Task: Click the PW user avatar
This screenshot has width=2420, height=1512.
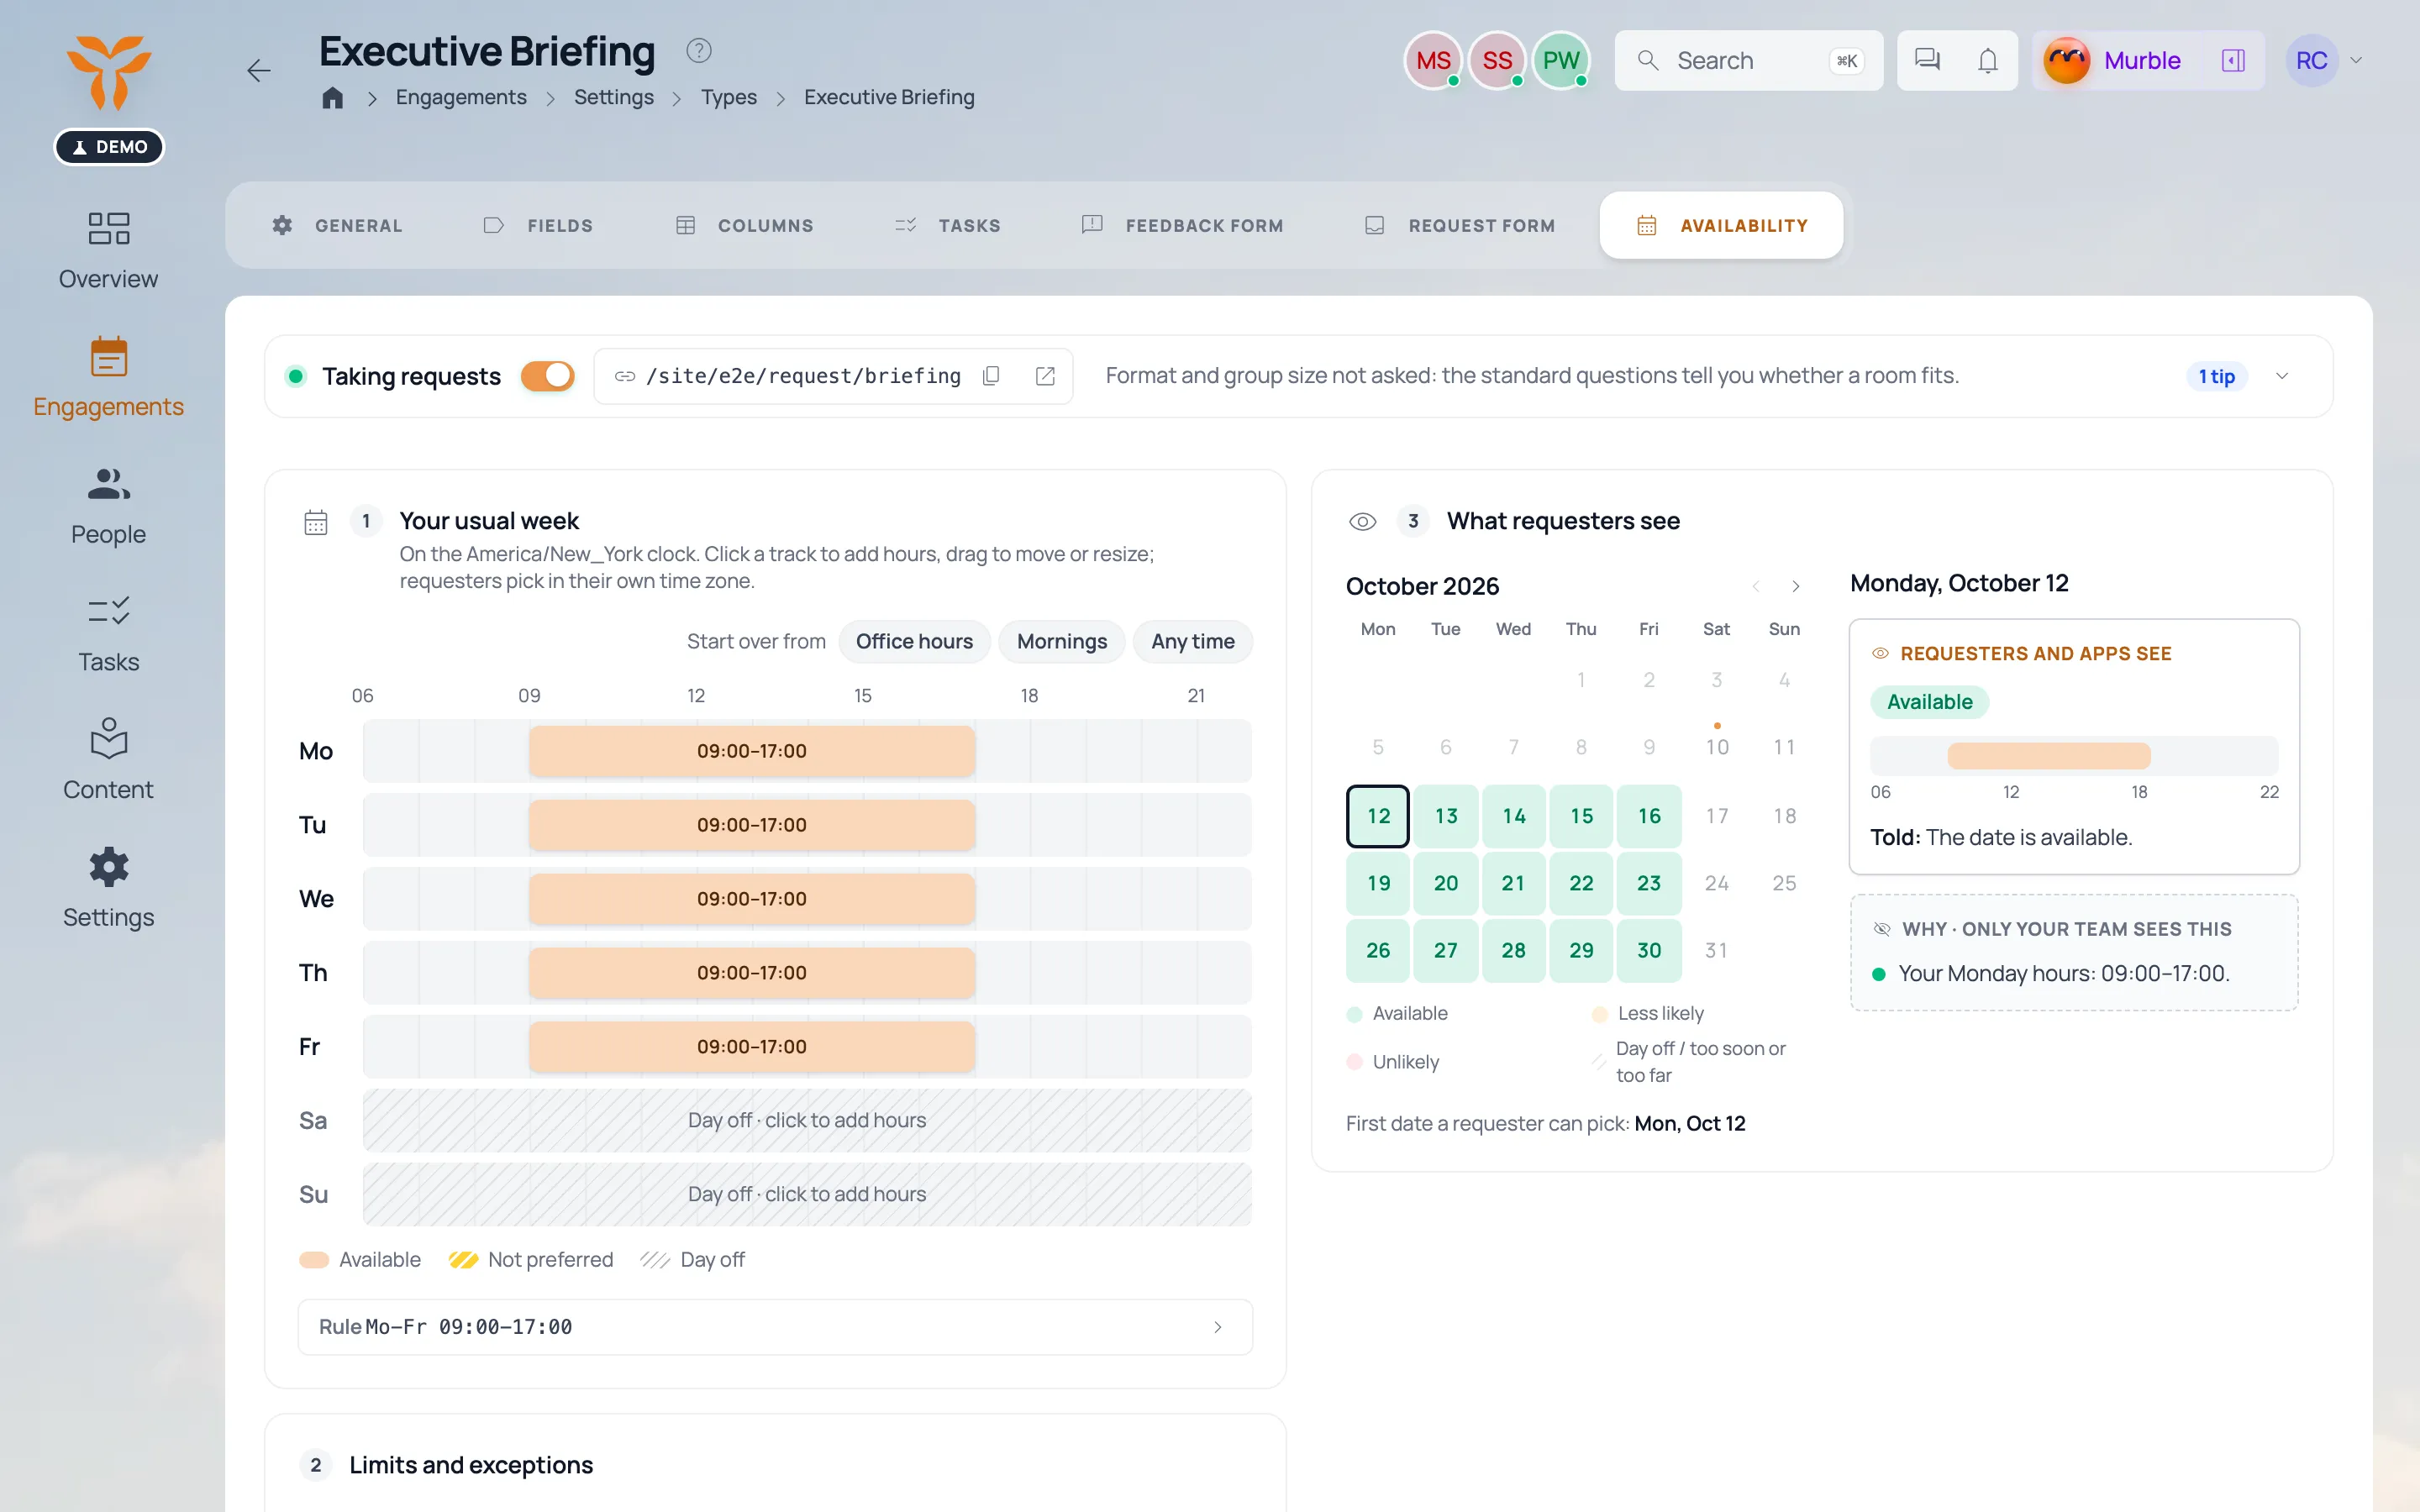Action: (1560, 60)
